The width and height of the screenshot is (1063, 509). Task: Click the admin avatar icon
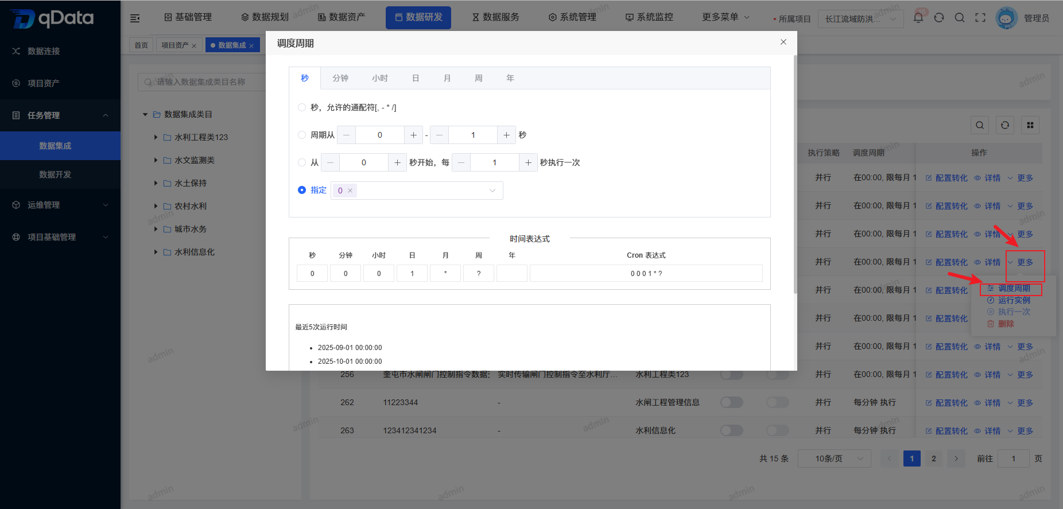coord(1006,18)
